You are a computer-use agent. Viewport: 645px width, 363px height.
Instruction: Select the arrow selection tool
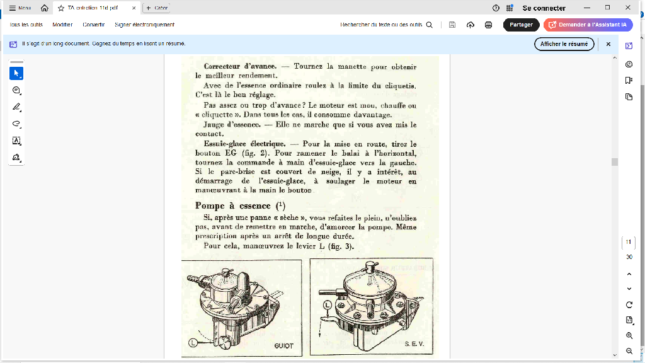tap(16, 73)
